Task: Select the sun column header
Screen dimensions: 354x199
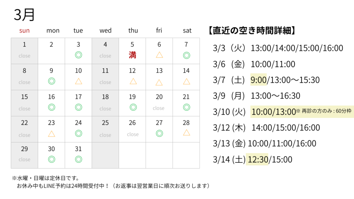Action: click(25, 30)
